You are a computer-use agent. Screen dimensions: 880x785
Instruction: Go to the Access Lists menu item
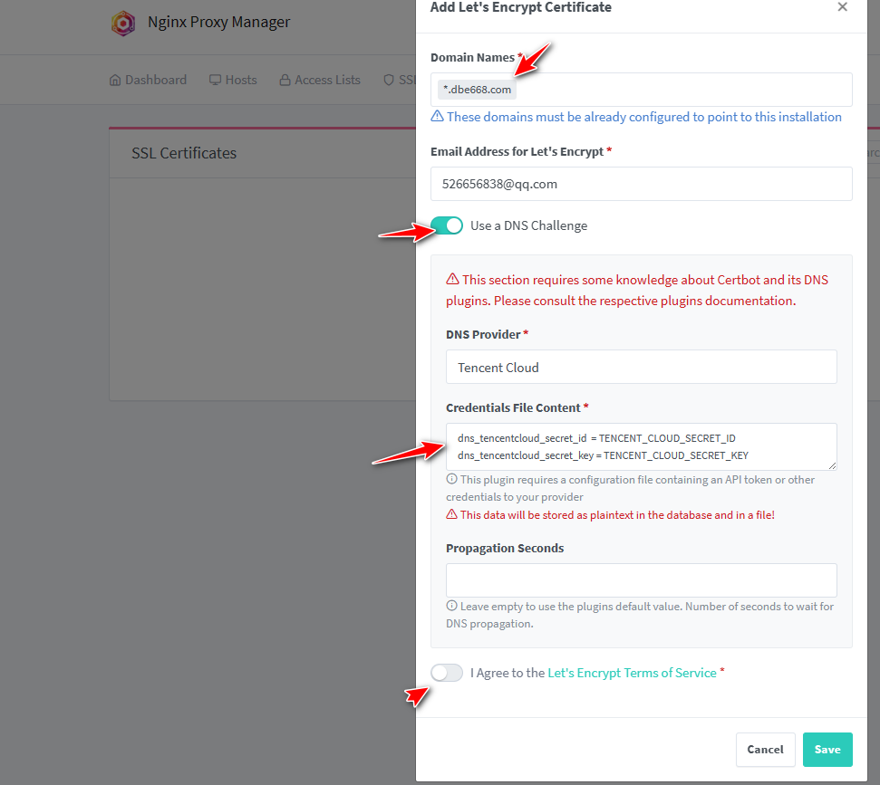click(x=320, y=81)
